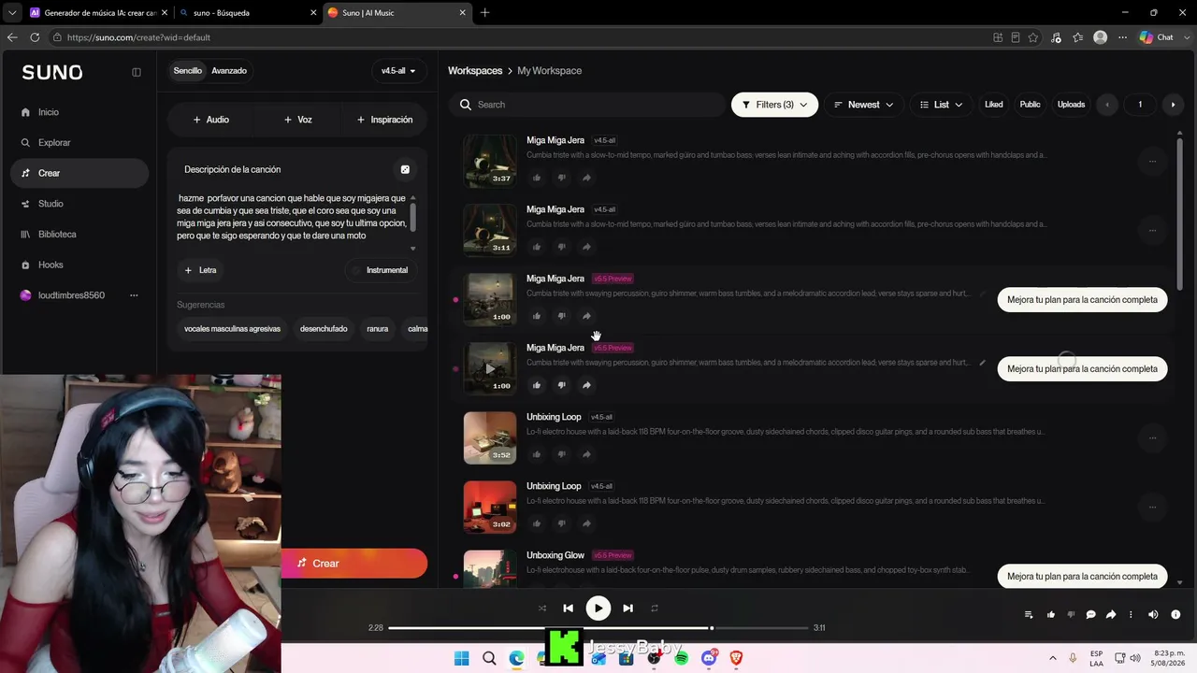Select the 'vocales masculinas agresivas' suggestion
The image size is (1197, 673).
232,329
